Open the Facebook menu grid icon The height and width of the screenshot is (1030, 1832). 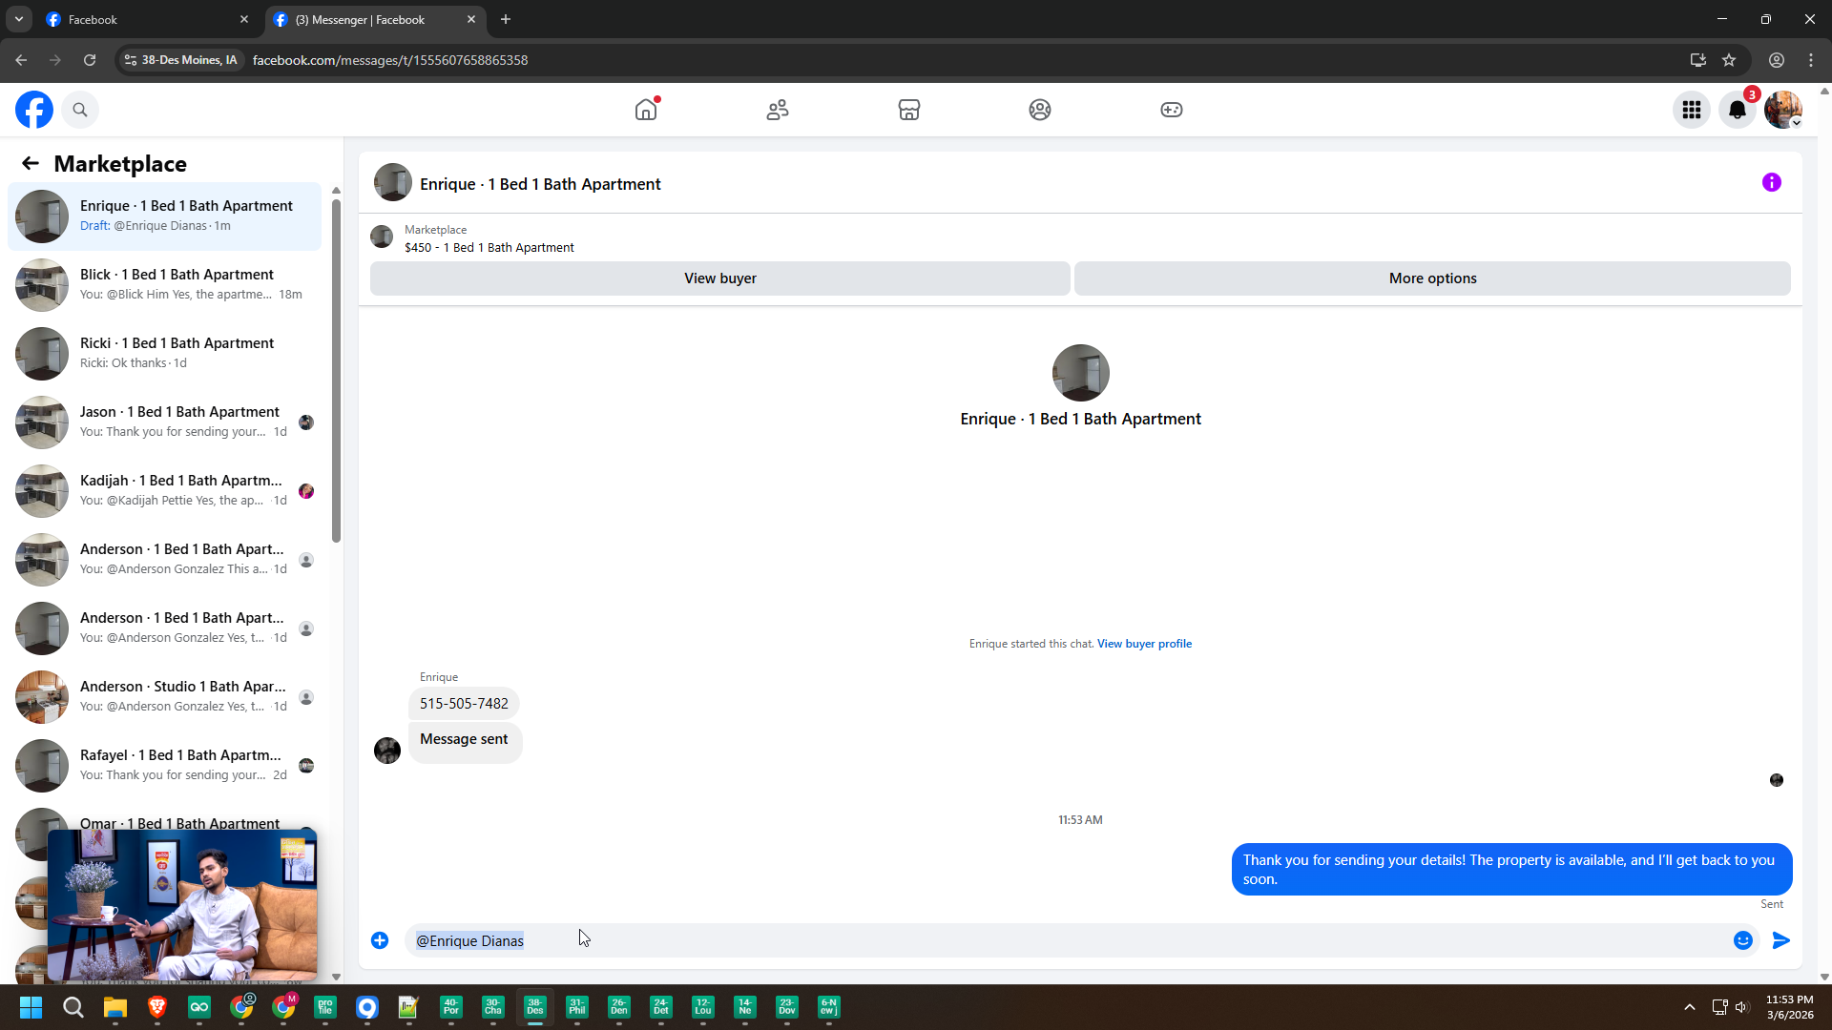click(1691, 110)
